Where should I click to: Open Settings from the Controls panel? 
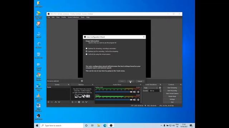pos(172,99)
